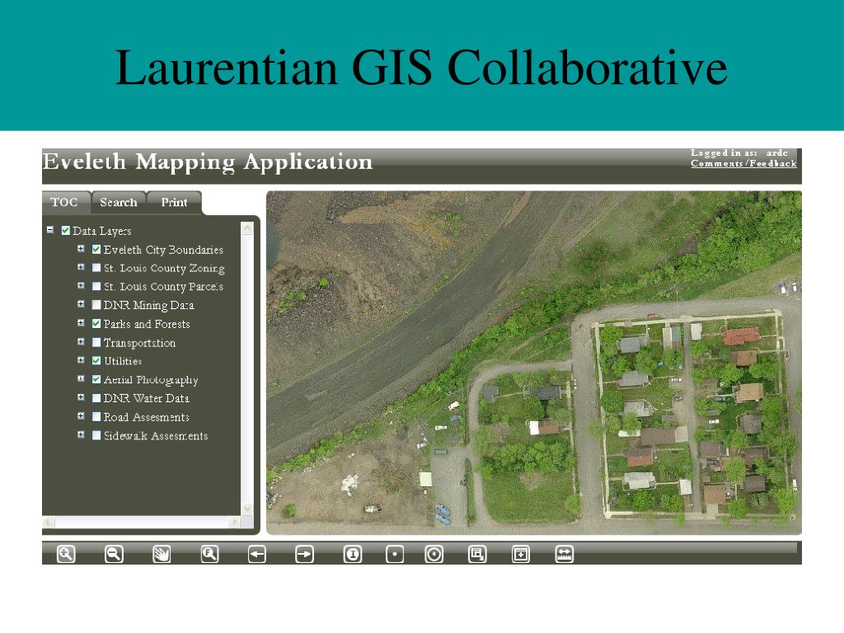Uncheck Eveleth City Boundaries layer
This screenshot has width=844, height=633.
pyautogui.click(x=96, y=249)
